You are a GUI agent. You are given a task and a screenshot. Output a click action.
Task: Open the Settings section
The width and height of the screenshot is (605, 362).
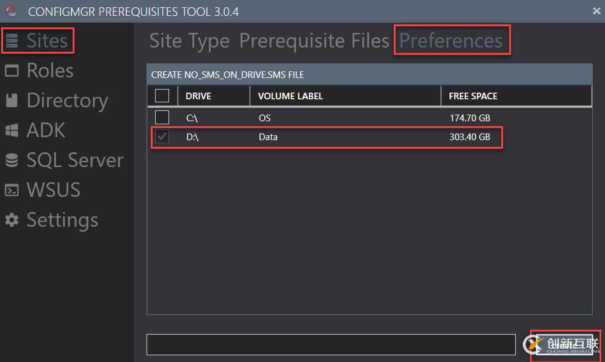point(62,221)
